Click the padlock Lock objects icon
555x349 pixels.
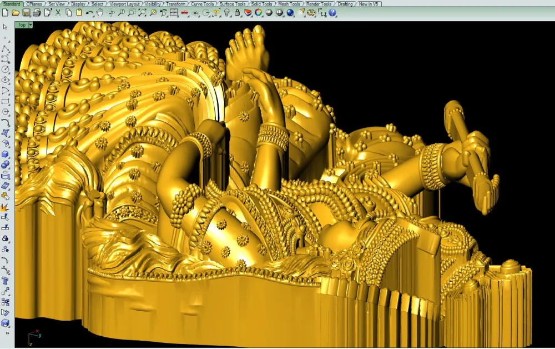point(238,13)
